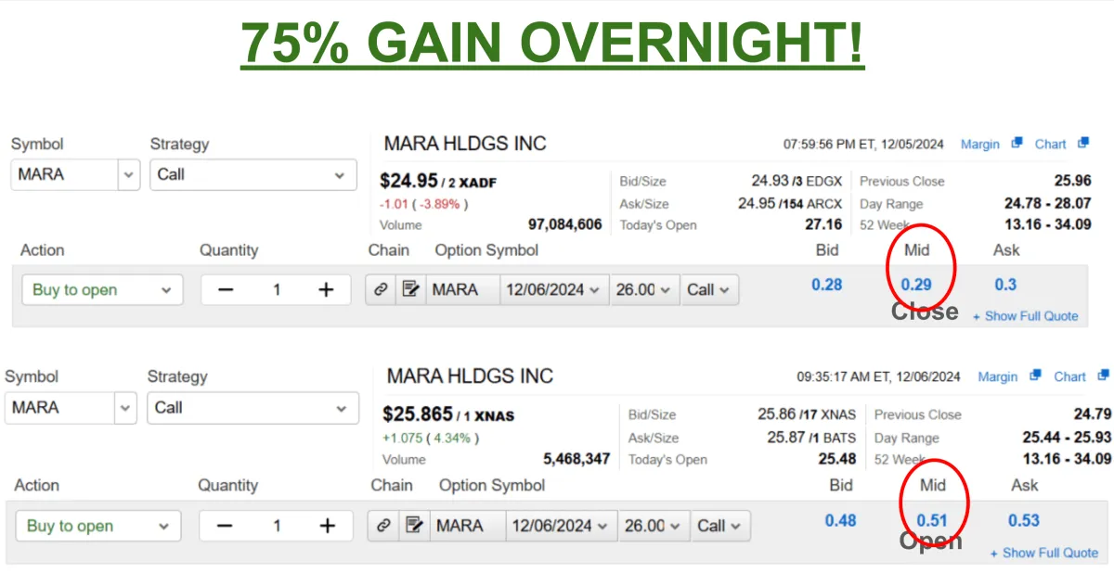Open Chart popup icon in top panel
Viewport: 1114px width, 573px height.
point(1083,143)
